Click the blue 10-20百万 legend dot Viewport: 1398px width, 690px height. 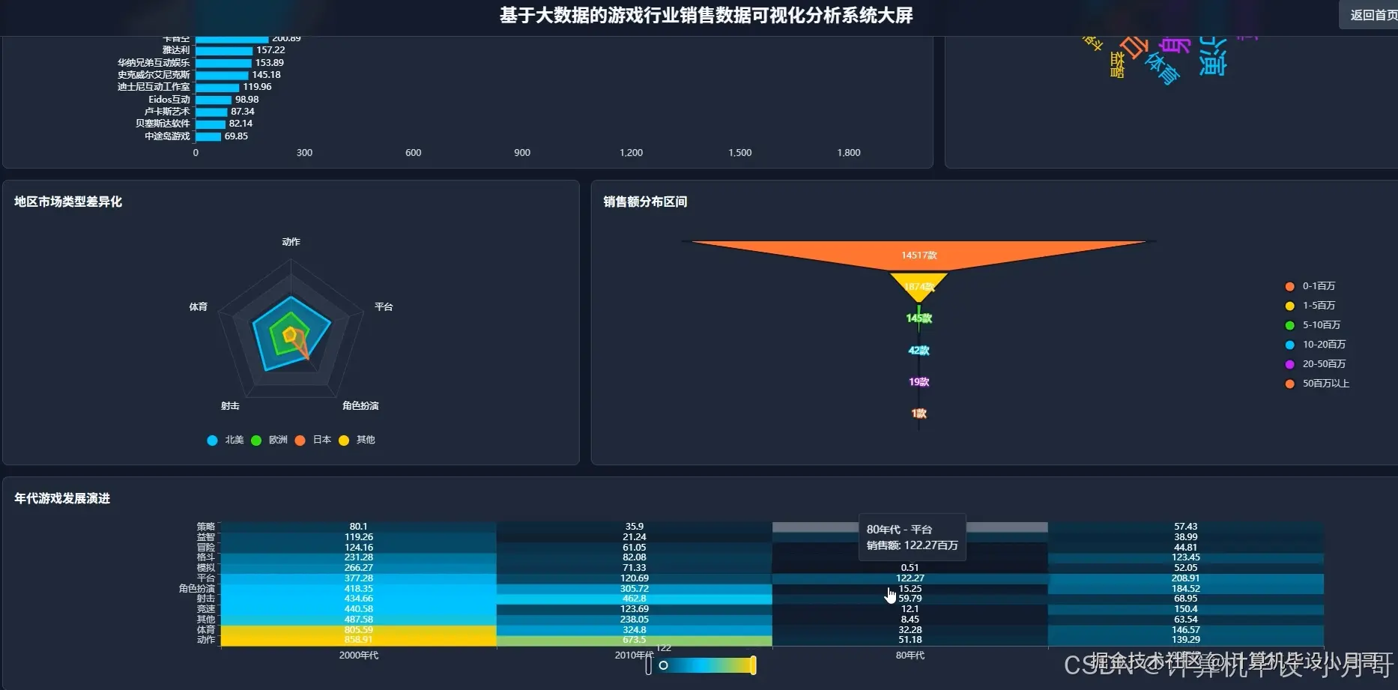point(1289,345)
